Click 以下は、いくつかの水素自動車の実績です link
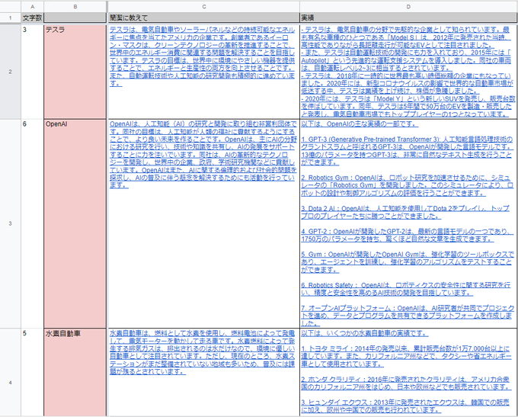518x417 pixels. coord(365,333)
